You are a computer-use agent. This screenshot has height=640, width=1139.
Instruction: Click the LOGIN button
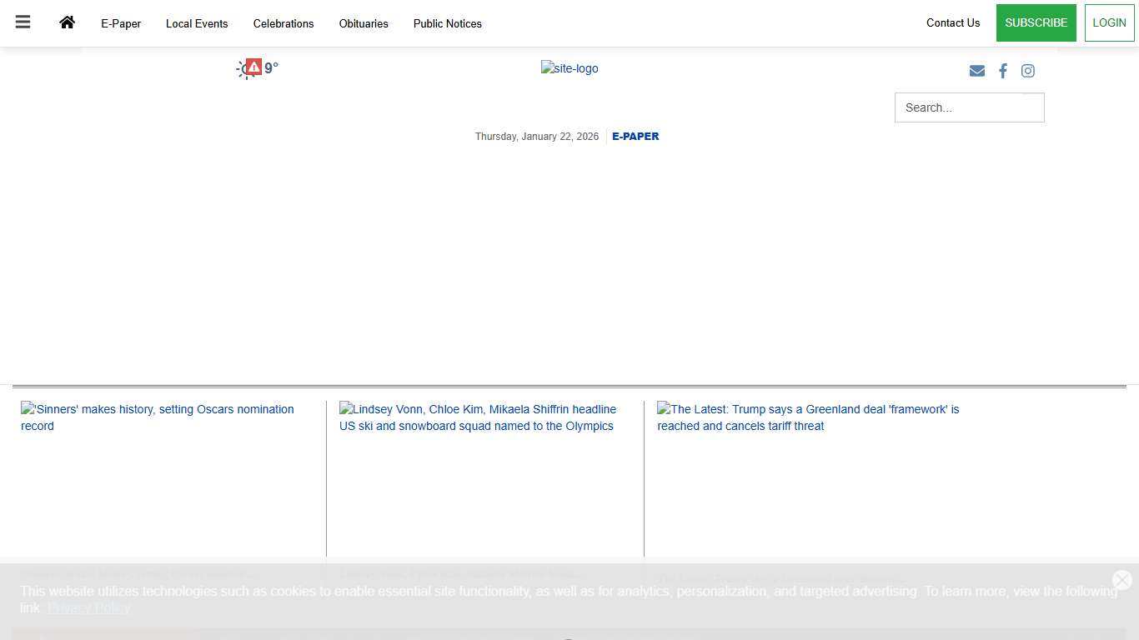(1109, 22)
